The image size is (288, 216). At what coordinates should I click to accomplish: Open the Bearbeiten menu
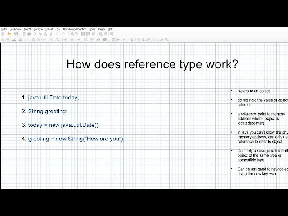(15, 29)
